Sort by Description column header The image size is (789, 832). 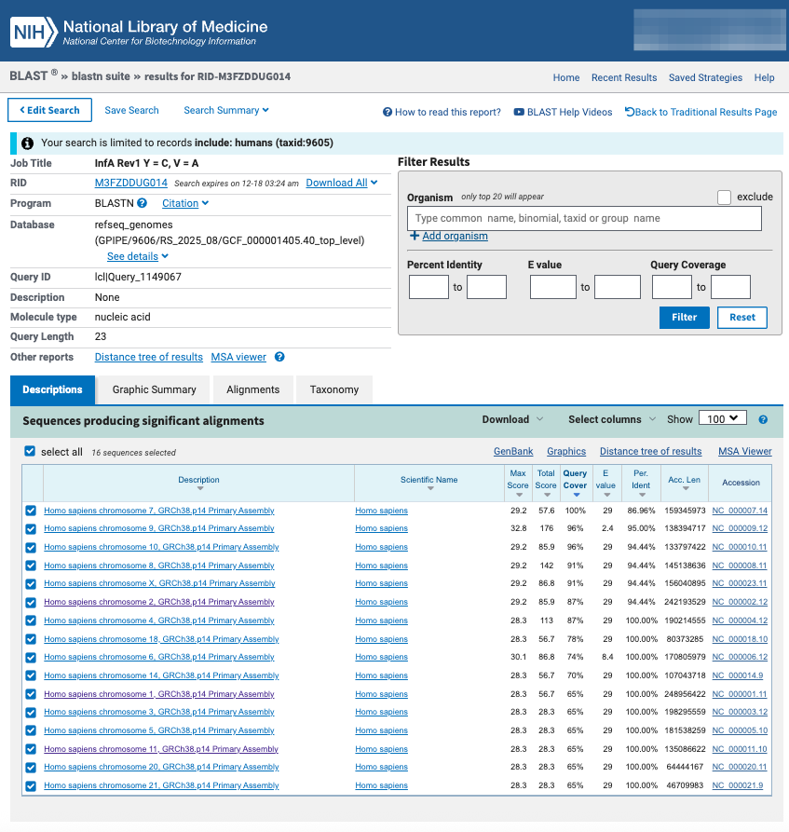tap(199, 483)
